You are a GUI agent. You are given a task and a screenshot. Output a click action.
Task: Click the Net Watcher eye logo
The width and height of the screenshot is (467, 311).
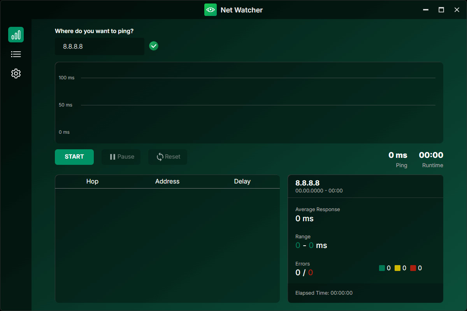(211, 10)
